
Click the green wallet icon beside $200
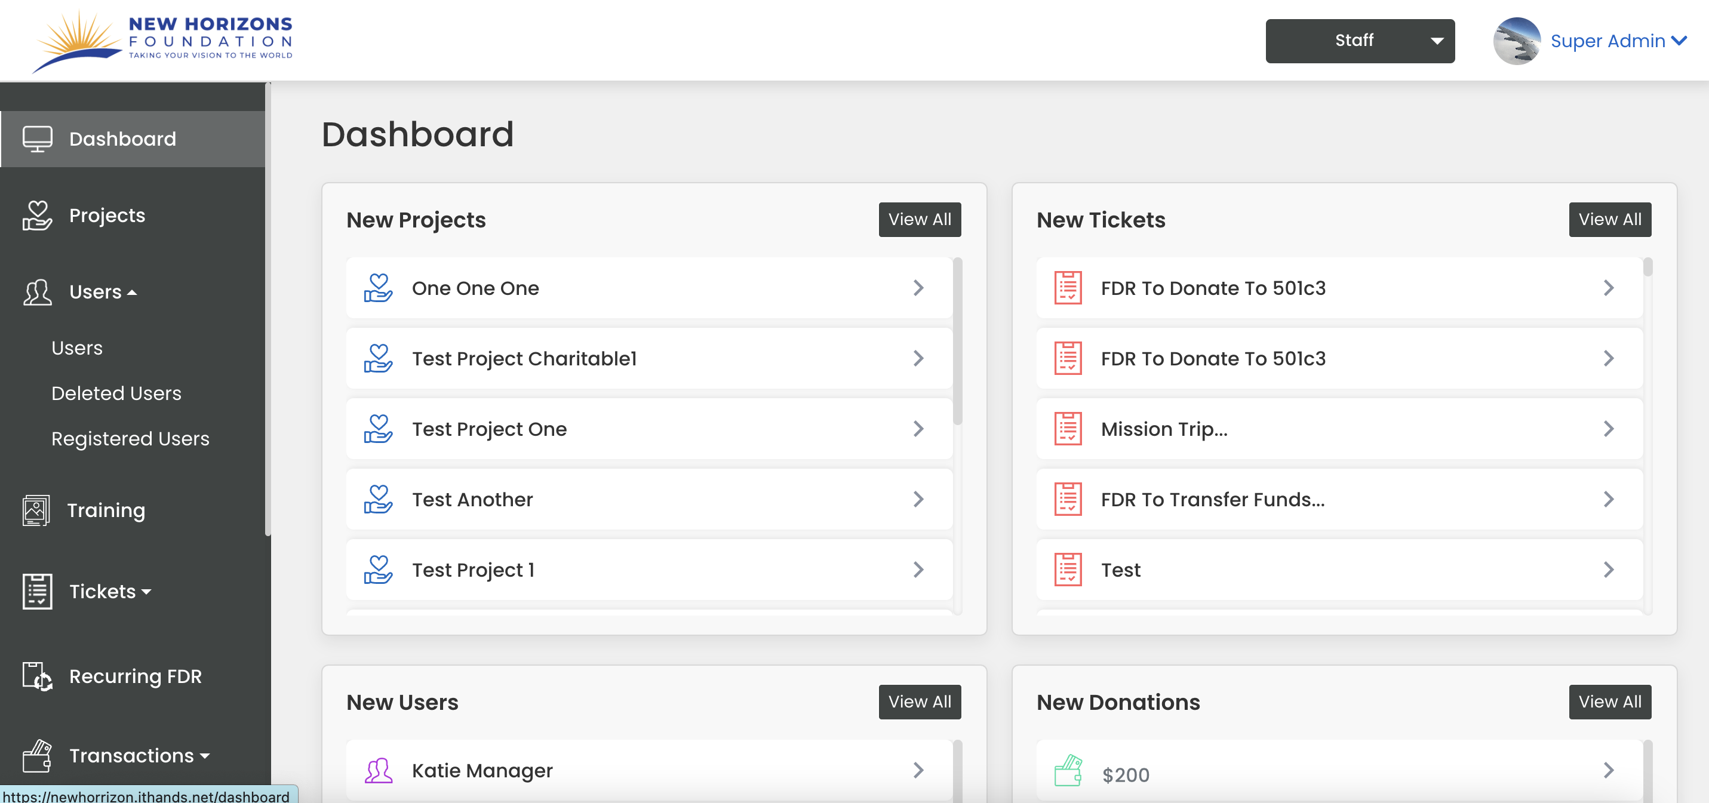[x=1068, y=771]
